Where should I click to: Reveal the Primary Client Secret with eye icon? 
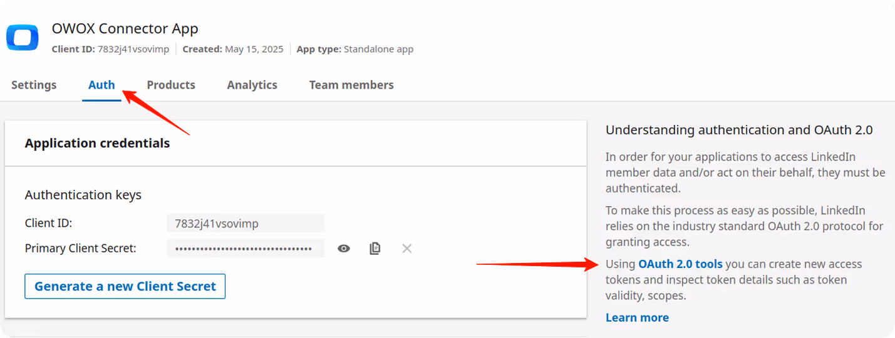[x=344, y=249]
